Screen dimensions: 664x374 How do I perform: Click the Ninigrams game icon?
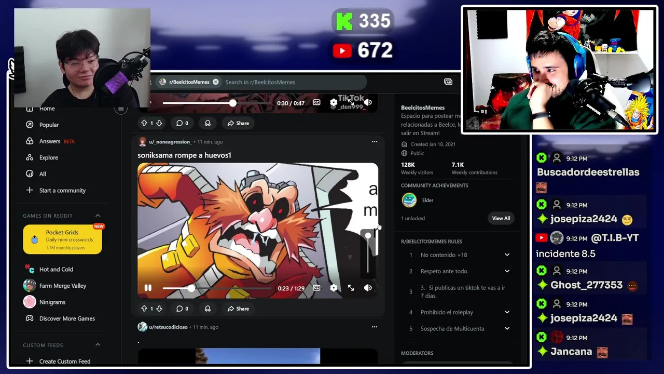(30, 302)
